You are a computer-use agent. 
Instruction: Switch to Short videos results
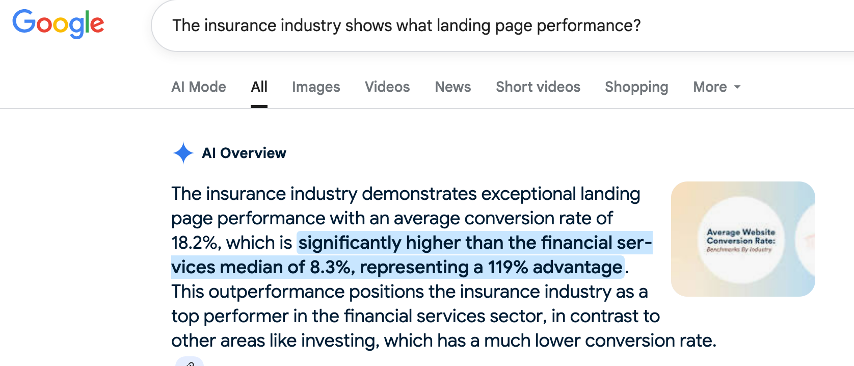coord(538,87)
